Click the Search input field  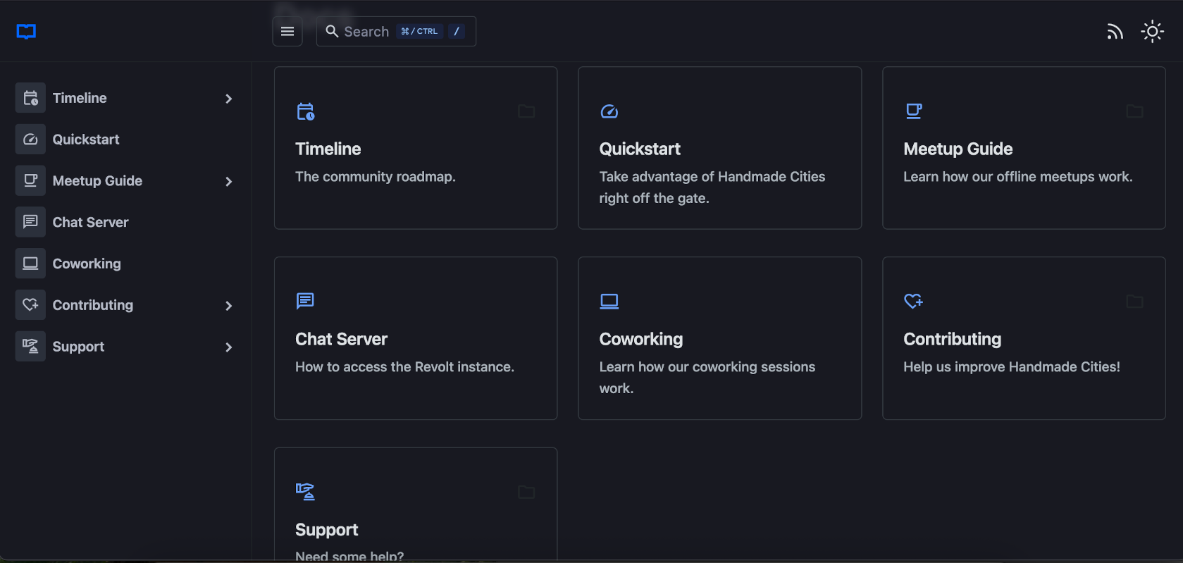coord(366,32)
